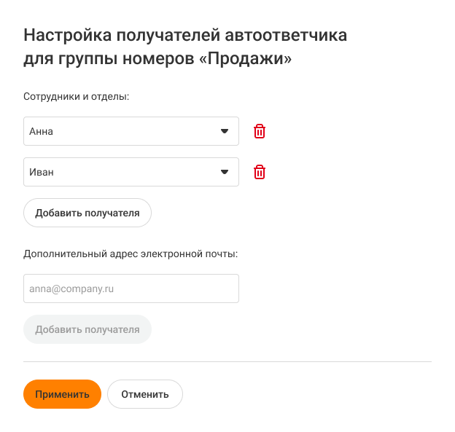
Task: Click the dropdown arrow in Анна field
Action: 225,131
